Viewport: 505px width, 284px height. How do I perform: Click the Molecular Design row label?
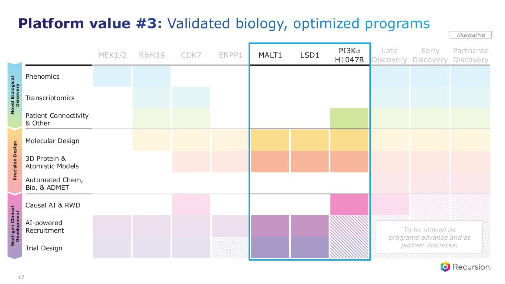(x=52, y=141)
